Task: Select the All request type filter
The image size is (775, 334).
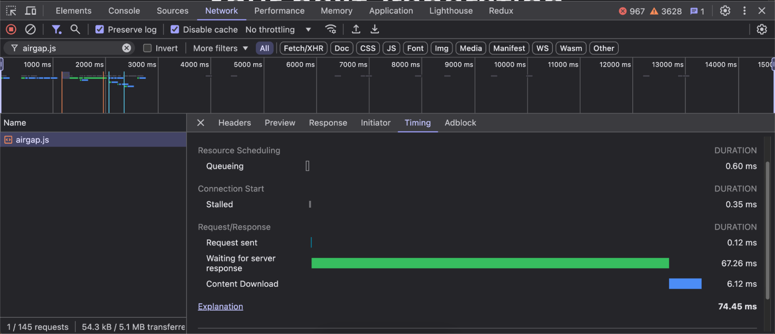Action: click(x=264, y=48)
